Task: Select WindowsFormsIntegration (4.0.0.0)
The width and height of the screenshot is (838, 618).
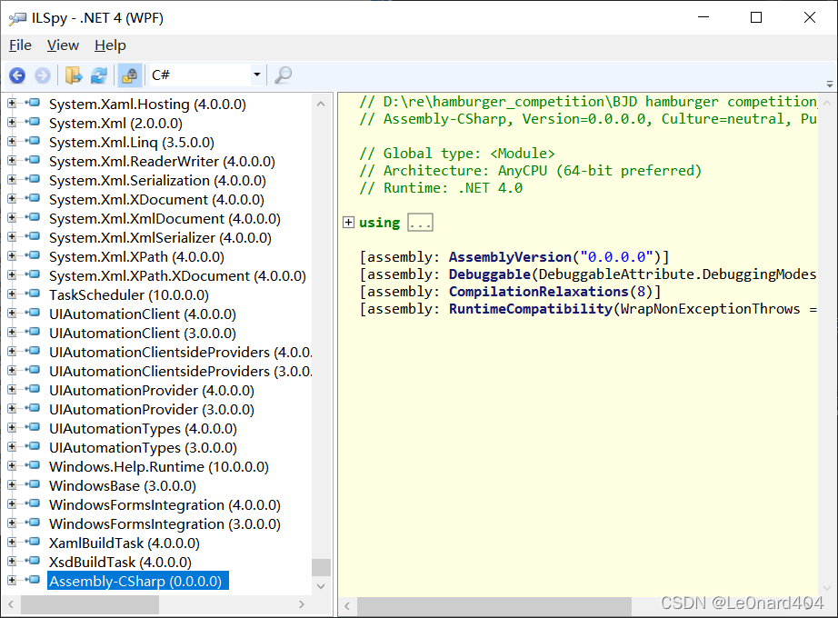Action: [x=165, y=504]
